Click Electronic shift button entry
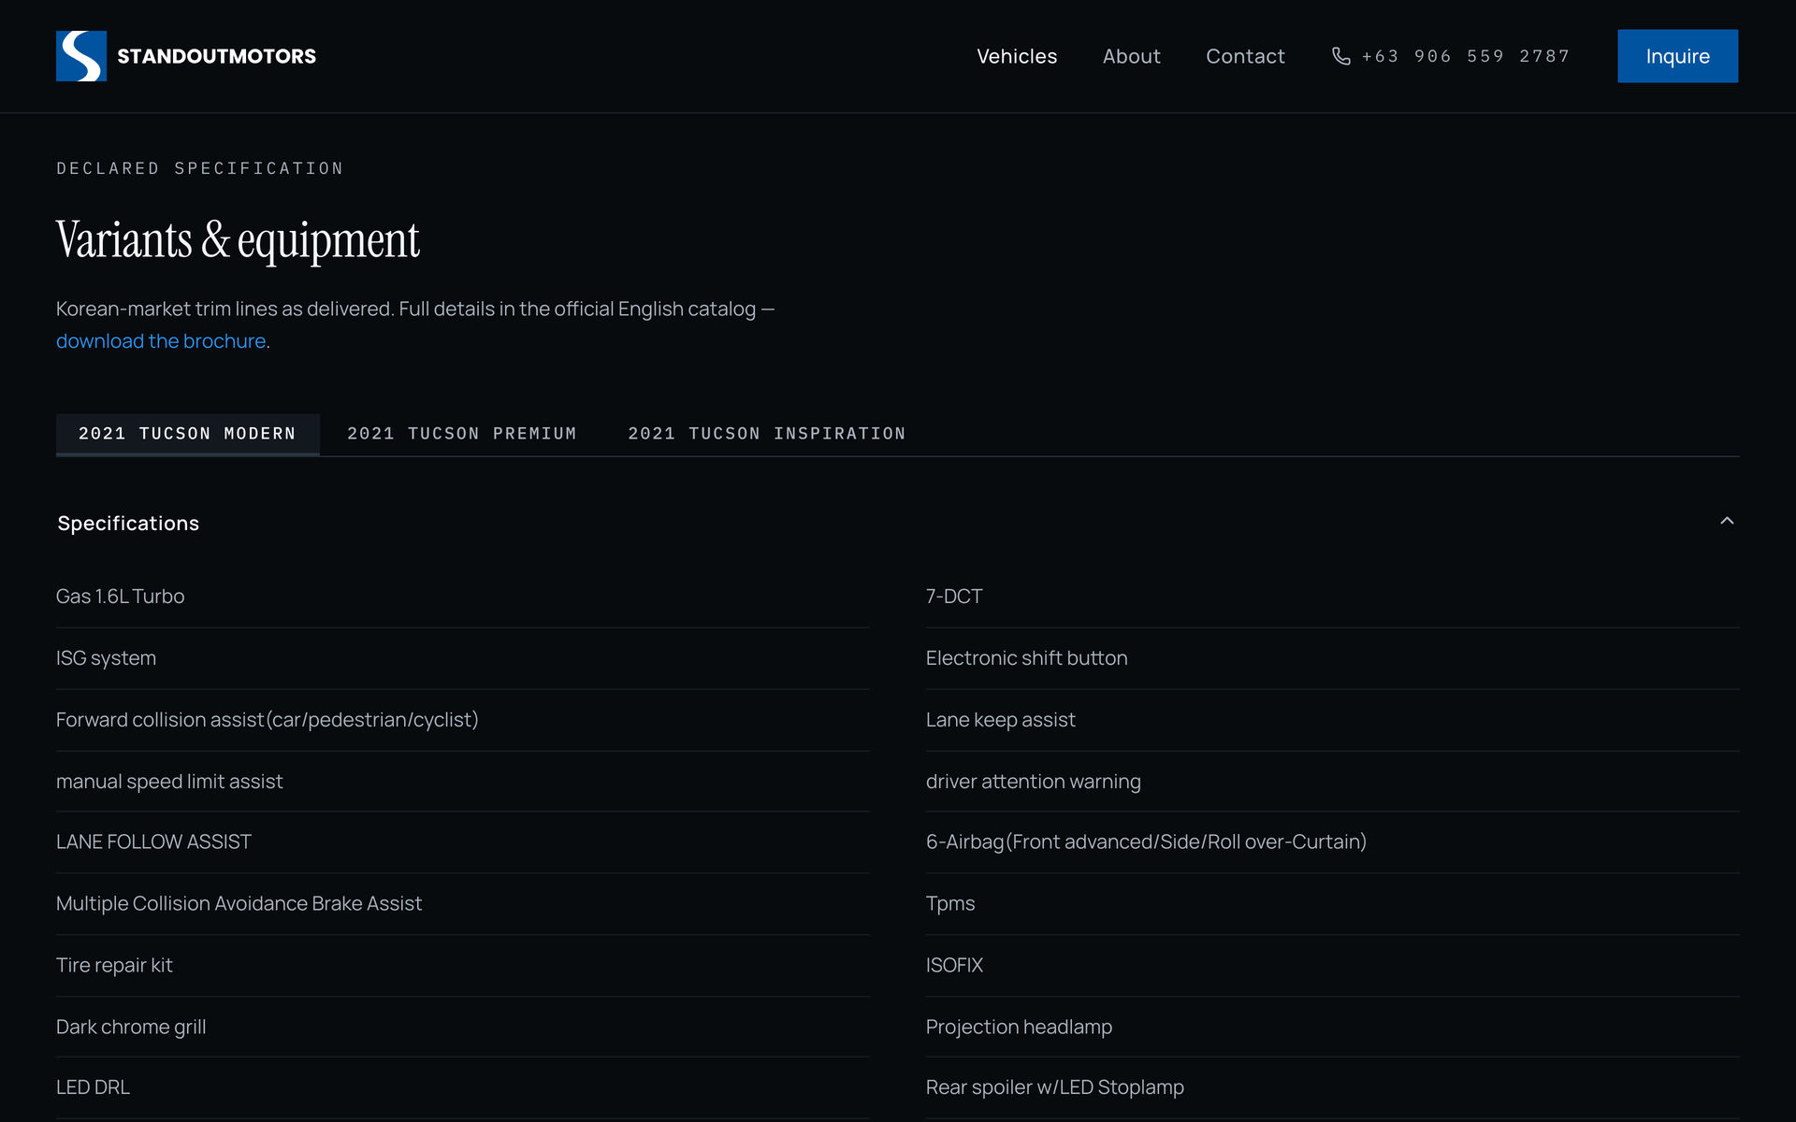 pos(1332,658)
